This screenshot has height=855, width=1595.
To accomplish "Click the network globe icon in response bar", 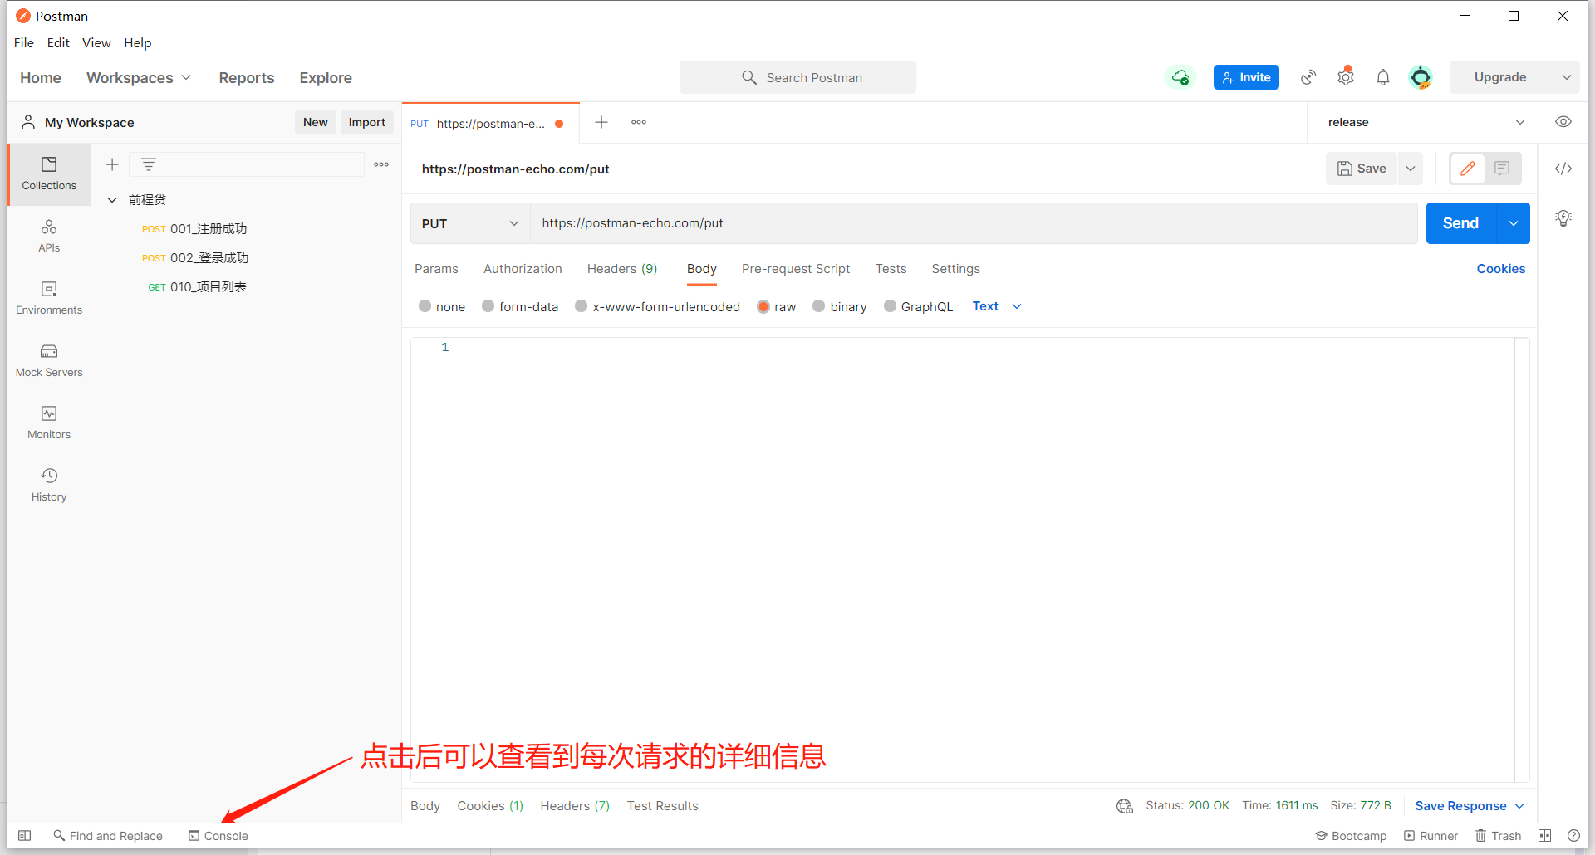I will [1125, 805].
